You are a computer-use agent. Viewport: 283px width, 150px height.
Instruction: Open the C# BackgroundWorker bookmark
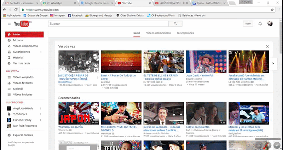[x=161, y=16]
